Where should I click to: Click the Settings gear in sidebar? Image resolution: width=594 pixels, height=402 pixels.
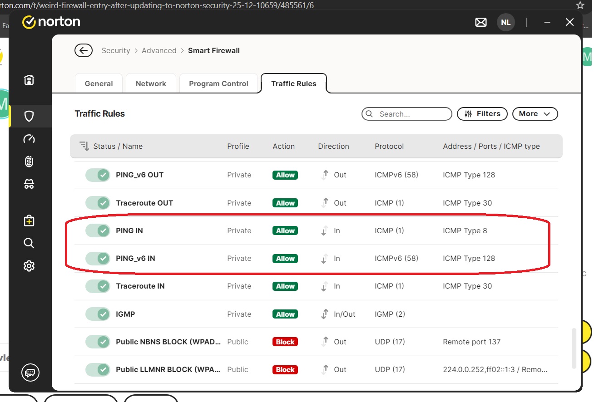29,266
